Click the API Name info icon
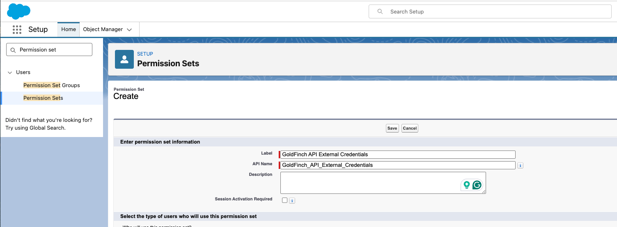The height and width of the screenshot is (227, 617). coord(520,165)
